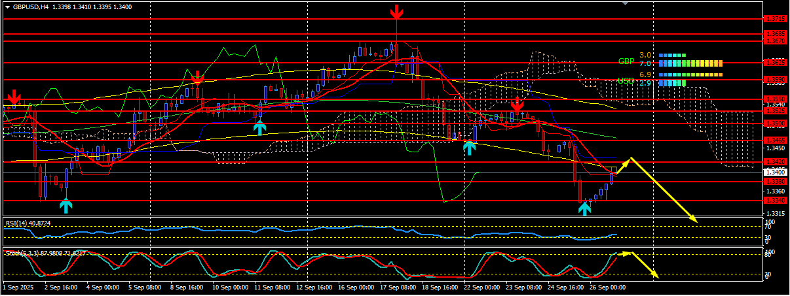
Task: Select the red sell signal arrow near 23 Sep
Action: (x=517, y=104)
